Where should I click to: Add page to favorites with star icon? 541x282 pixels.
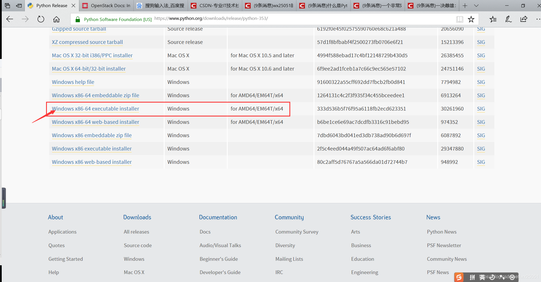click(471, 19)
